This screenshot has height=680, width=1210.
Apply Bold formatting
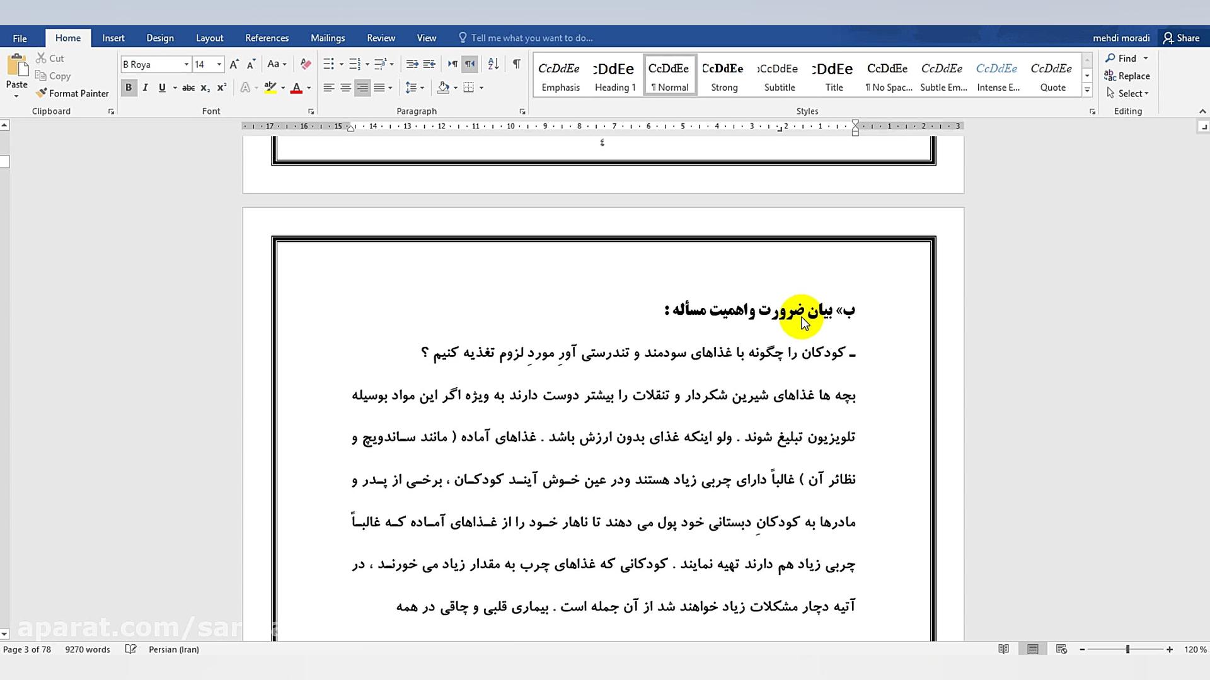point(129,88)
